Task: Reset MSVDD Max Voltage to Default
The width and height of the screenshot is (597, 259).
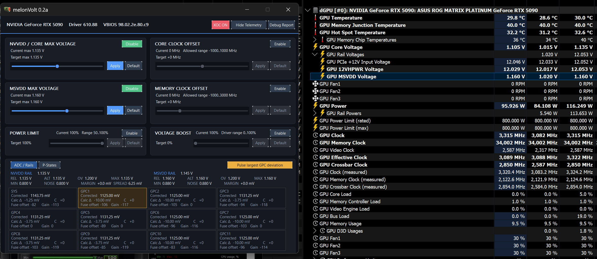Action: click(134, 110)
